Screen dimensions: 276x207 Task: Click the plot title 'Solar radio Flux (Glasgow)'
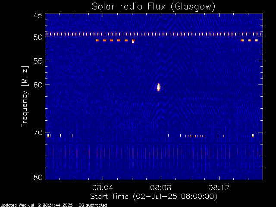(154, 7)
